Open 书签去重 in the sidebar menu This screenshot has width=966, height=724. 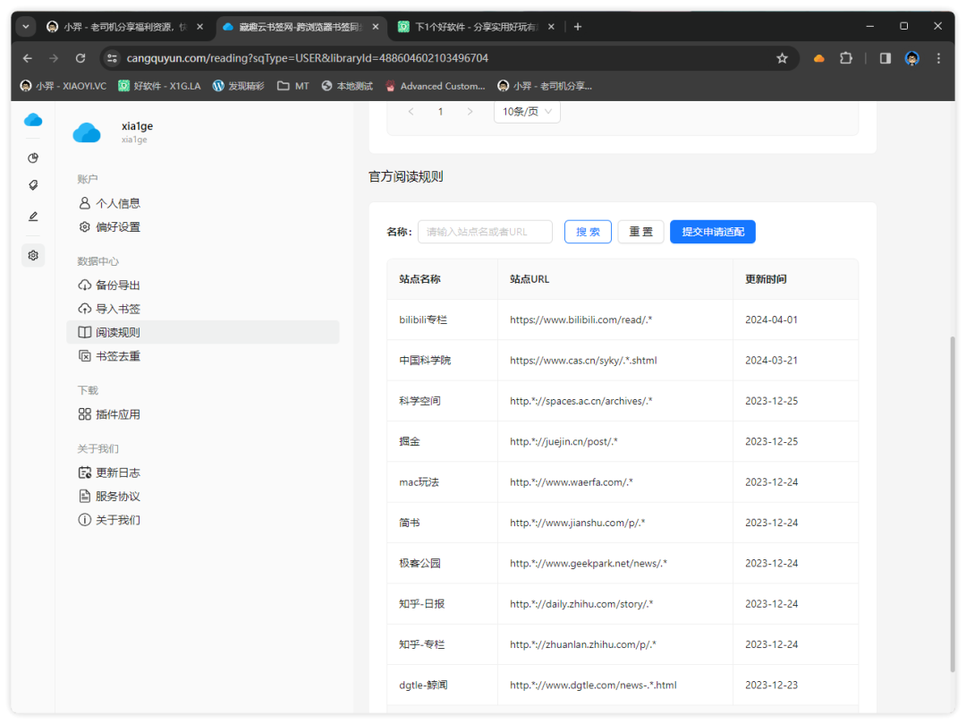coord(117,356)
